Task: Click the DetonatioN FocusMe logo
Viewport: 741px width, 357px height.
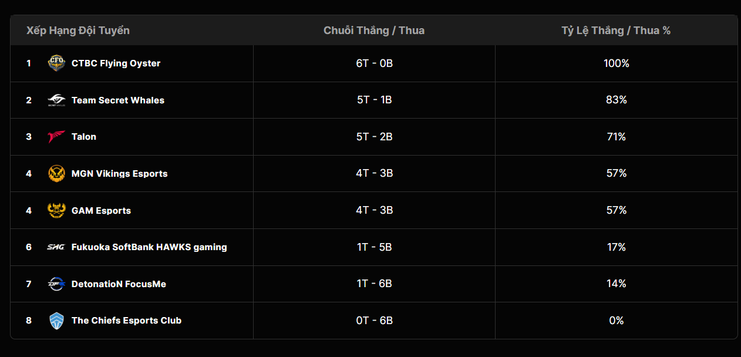Action: pos(56,284)
